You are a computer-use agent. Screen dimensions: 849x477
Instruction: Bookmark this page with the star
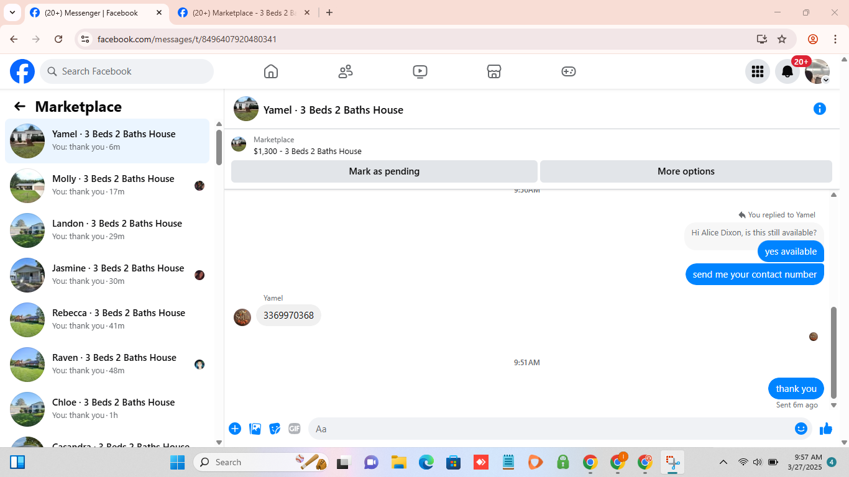782,39
